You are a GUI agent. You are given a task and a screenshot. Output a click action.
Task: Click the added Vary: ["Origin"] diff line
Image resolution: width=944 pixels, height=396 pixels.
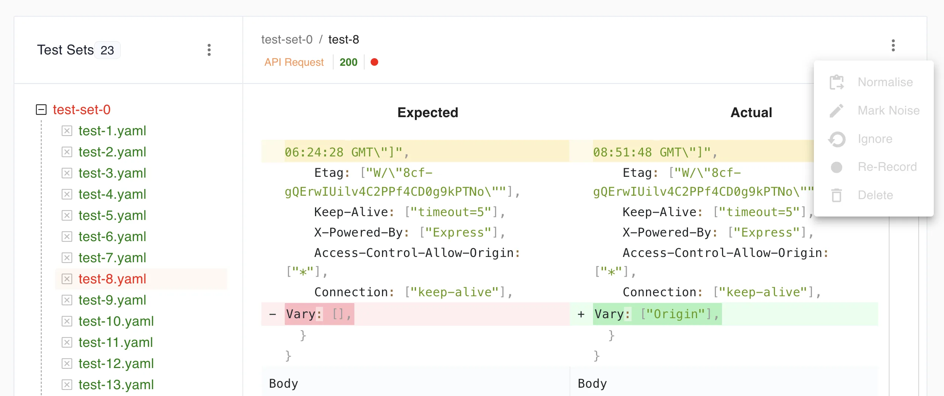[724, 314]
